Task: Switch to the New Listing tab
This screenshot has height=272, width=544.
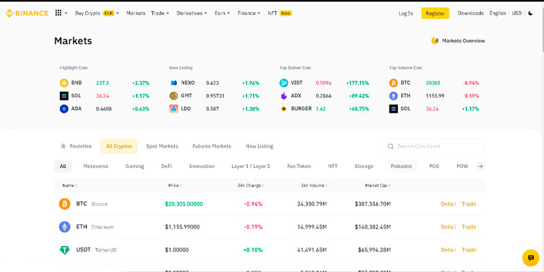Action: point(260,146)
